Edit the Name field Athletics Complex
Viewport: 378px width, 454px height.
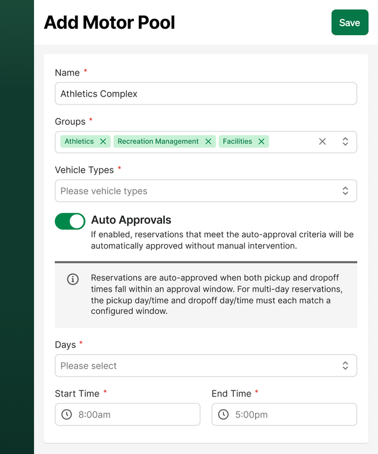click(x=206, y=94)
